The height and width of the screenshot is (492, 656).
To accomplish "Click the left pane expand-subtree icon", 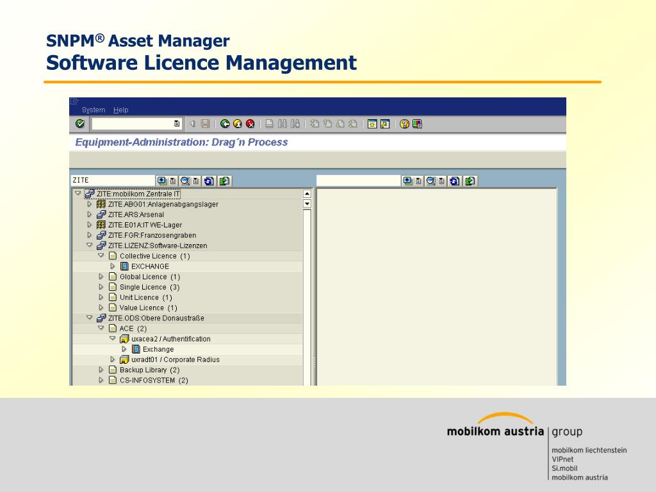I will click(162, 181).
